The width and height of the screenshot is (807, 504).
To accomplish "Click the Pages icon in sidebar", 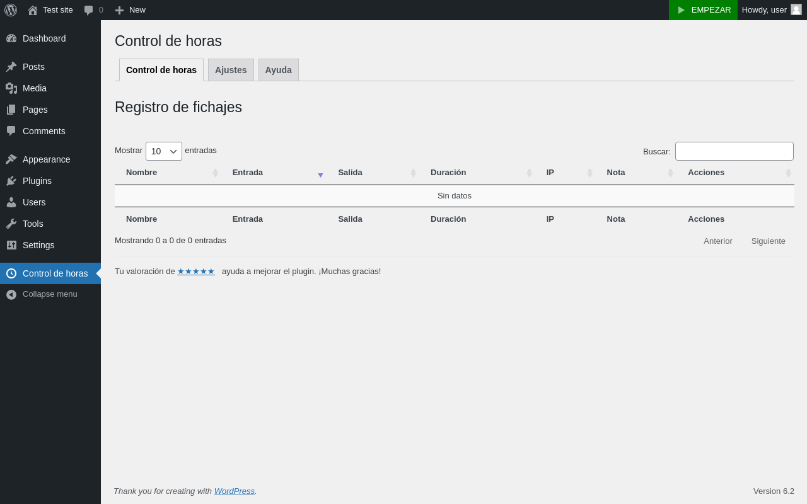I will (11, 110).
